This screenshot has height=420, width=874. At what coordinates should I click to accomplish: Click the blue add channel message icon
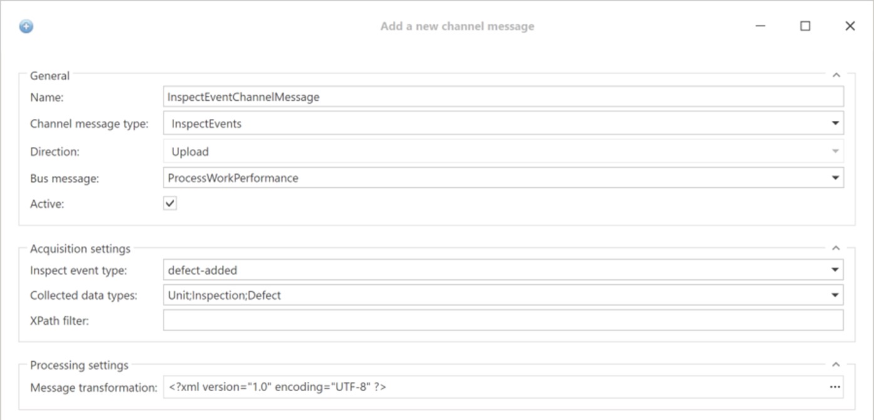point(26,26)
